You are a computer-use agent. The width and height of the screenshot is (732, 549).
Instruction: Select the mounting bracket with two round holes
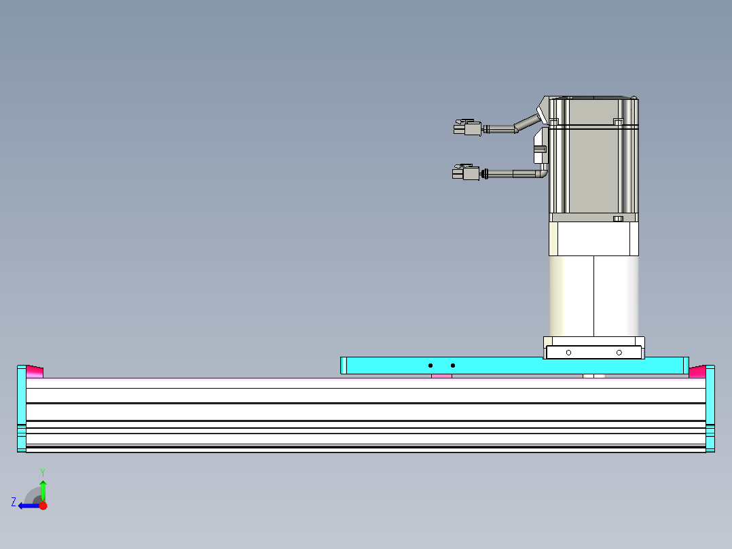593,352
